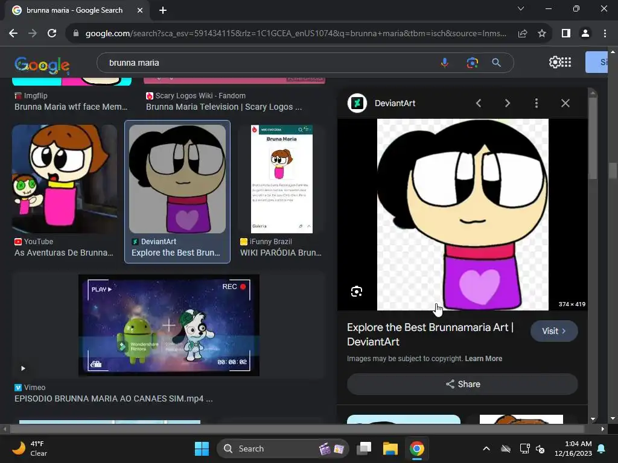Viewport: 618px width, 463px height.
Task: Click the Google logo
Action: click(42, 65)
